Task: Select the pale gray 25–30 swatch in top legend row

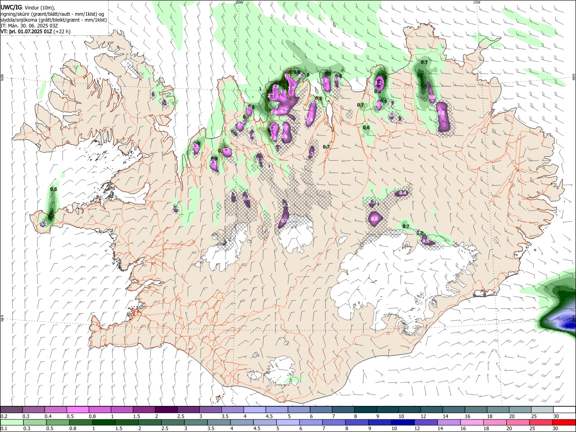Action: coord(541,410)
